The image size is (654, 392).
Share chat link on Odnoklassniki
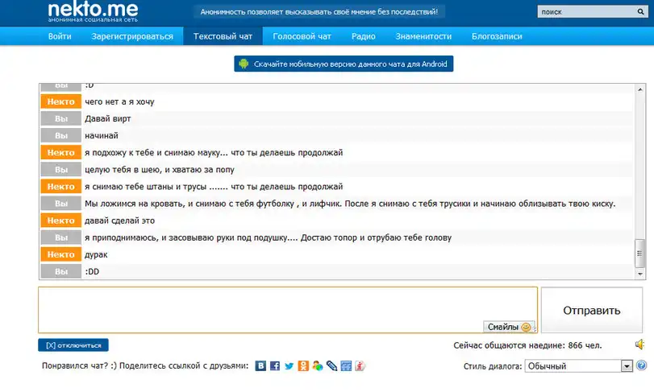tap(303, 366)
